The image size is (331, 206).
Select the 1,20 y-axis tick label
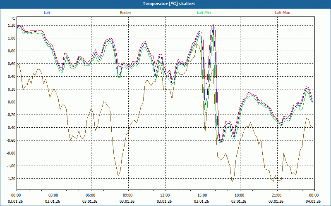(11, 26)
